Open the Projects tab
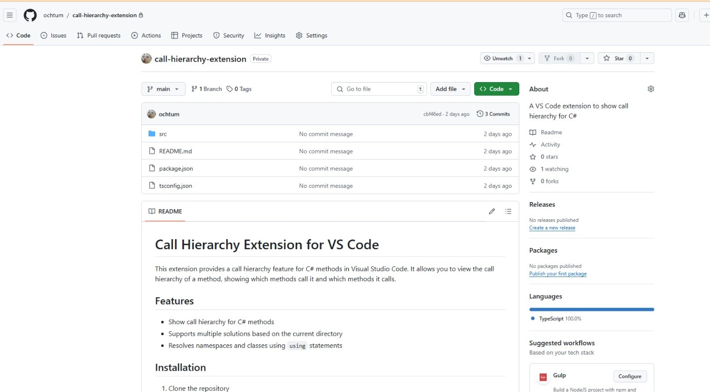The image size is (710, 392). (x=187, y=35)
